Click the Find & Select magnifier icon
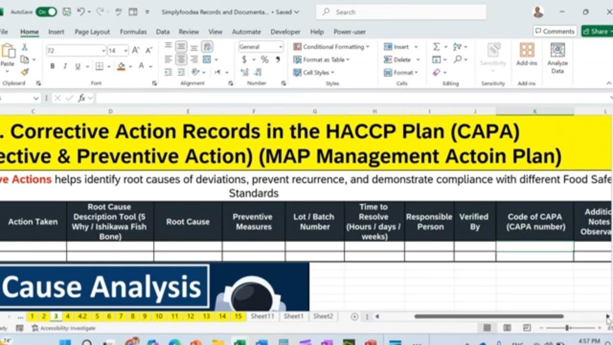The height and width of the screenshot is (345, 613). point(458,59)
